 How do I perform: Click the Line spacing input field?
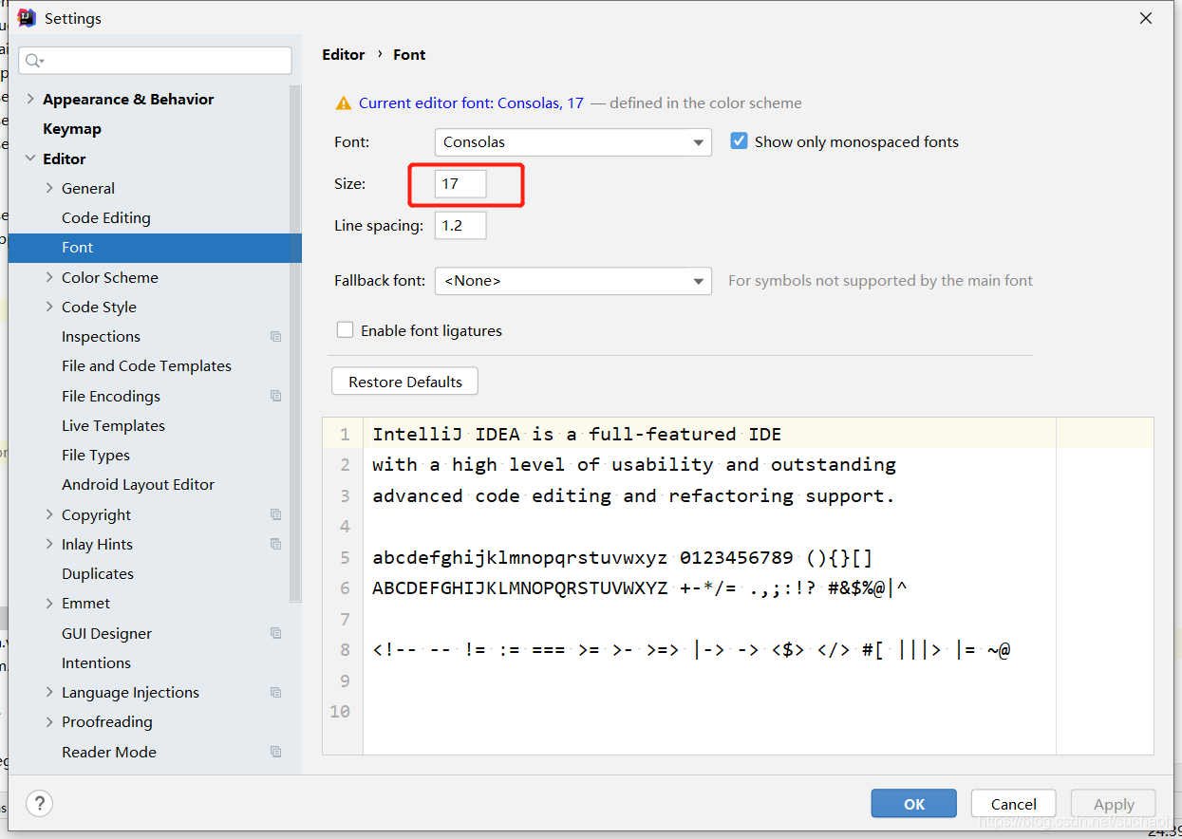click(x=460, y=226)
